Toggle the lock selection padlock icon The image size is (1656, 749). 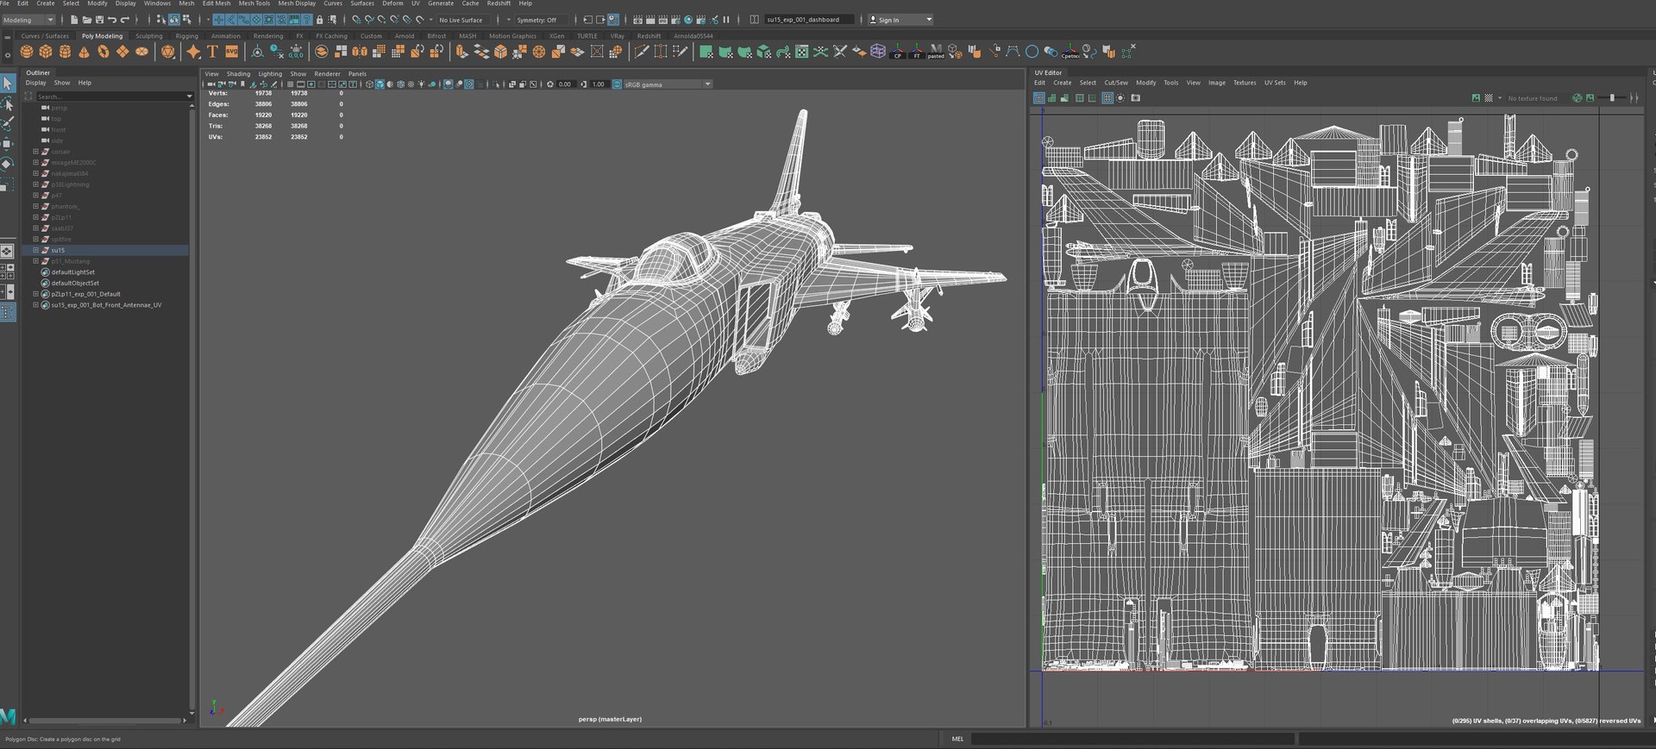tap(319, 20)
